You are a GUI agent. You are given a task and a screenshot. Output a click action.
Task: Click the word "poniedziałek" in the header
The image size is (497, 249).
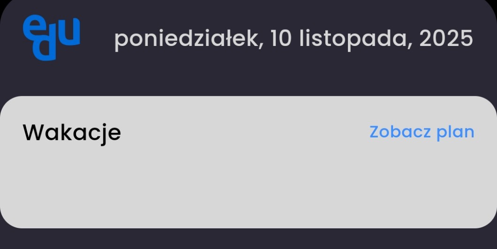pyautogui.click(x=186, y=38)
